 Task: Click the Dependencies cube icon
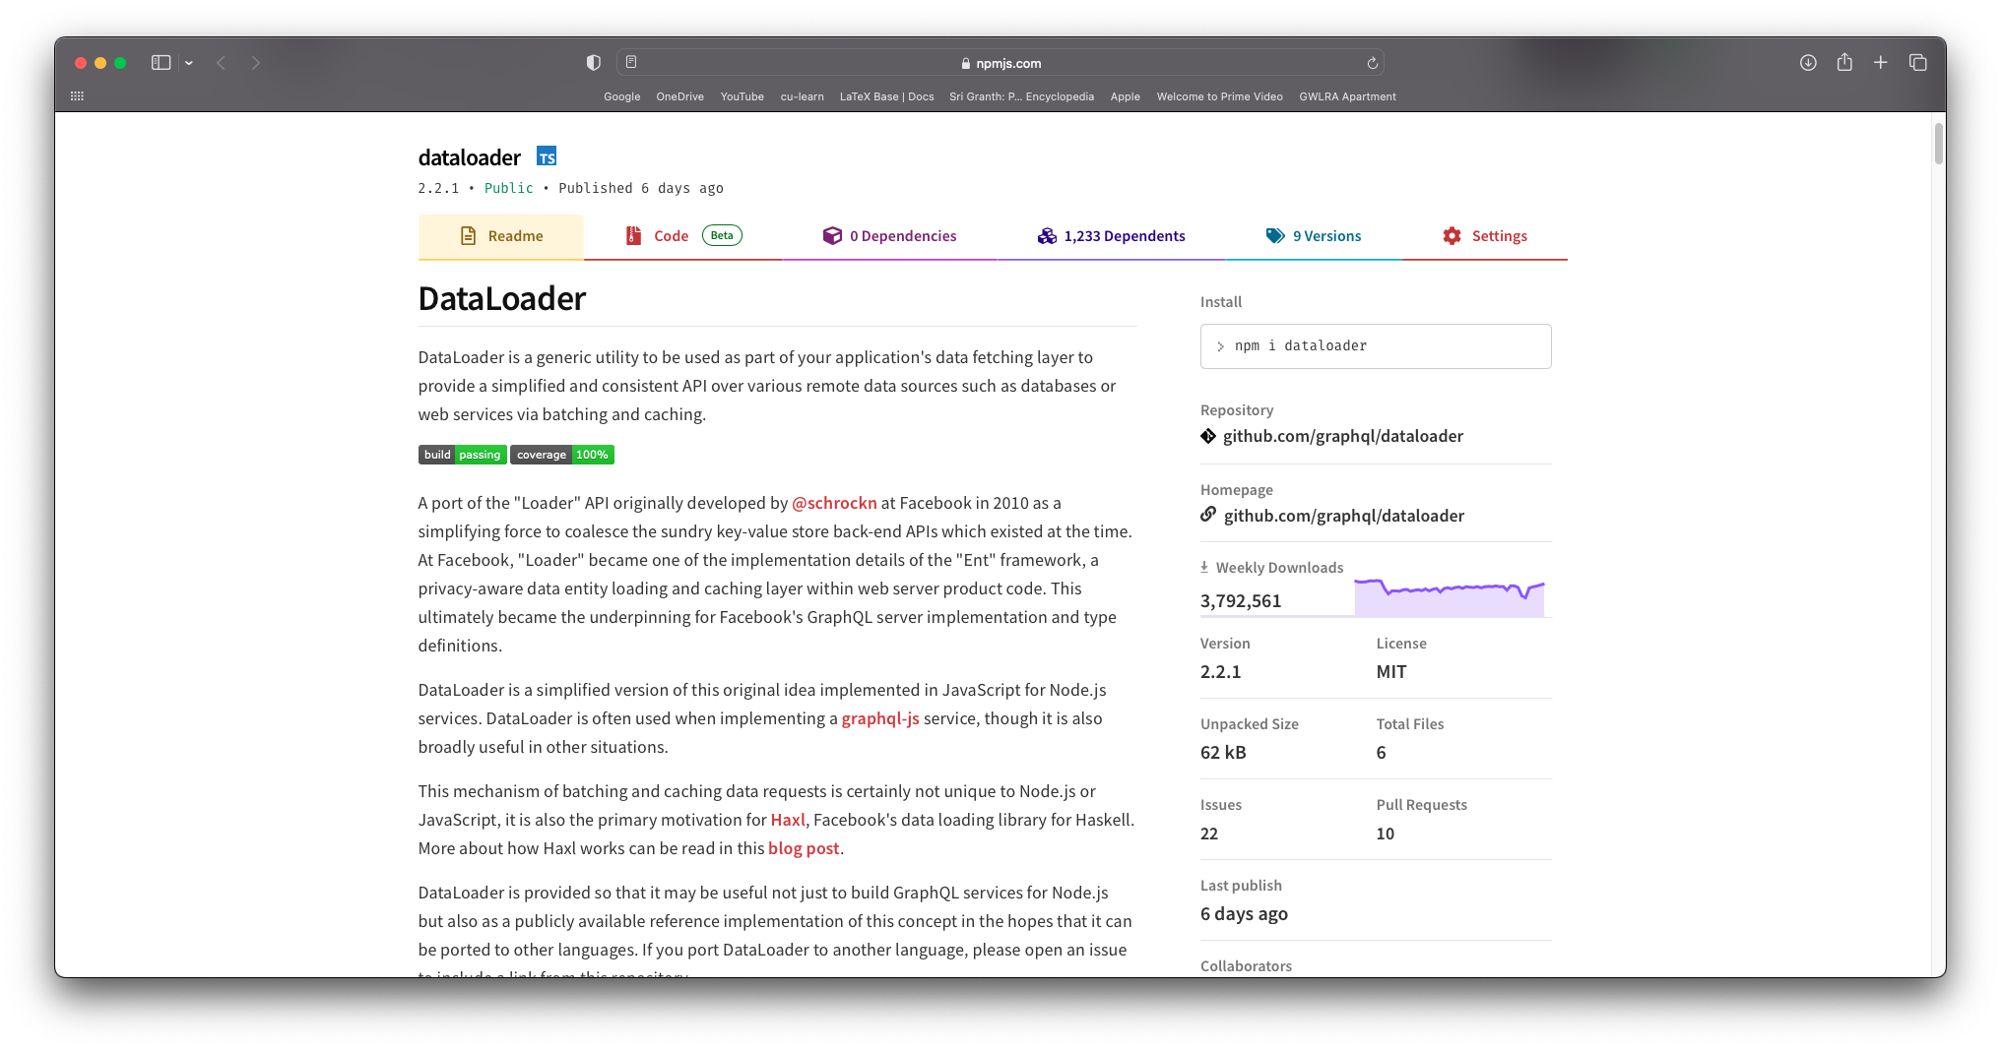pos(832,236)
